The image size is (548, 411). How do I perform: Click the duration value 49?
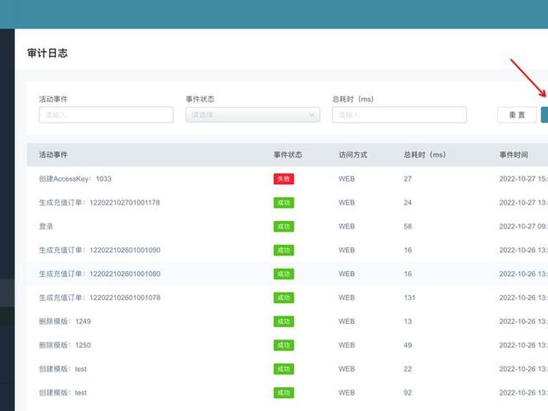pyautogui.click(x=408, y=345)
